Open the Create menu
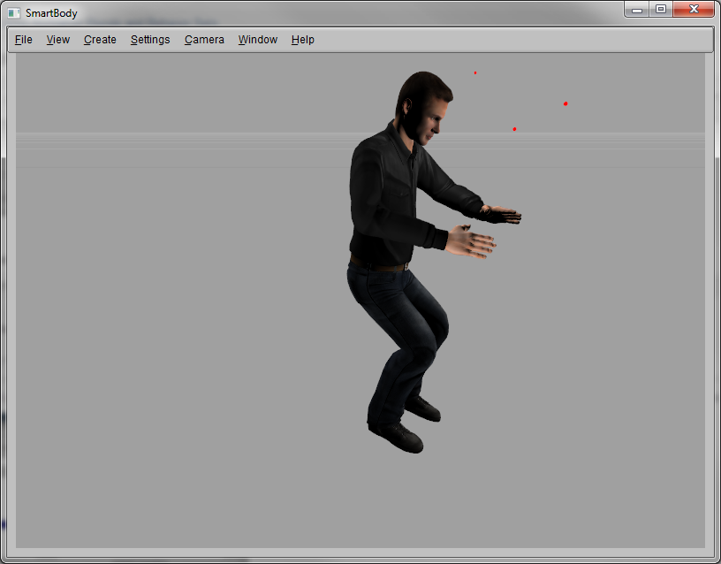 100,40
